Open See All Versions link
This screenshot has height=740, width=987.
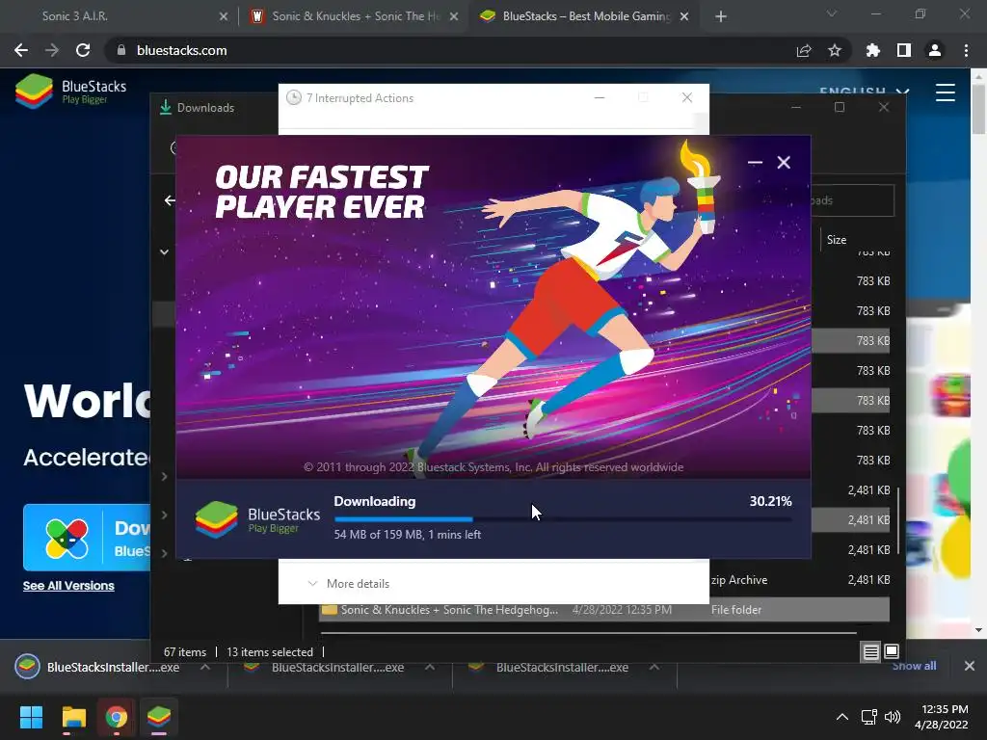(x=68, y=585)
